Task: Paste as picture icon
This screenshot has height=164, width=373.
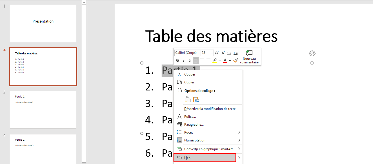Action: tap(196, 99)
